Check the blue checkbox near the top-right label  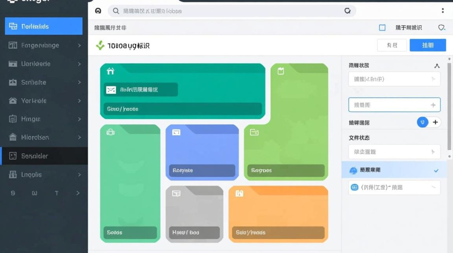click(382, 28)
